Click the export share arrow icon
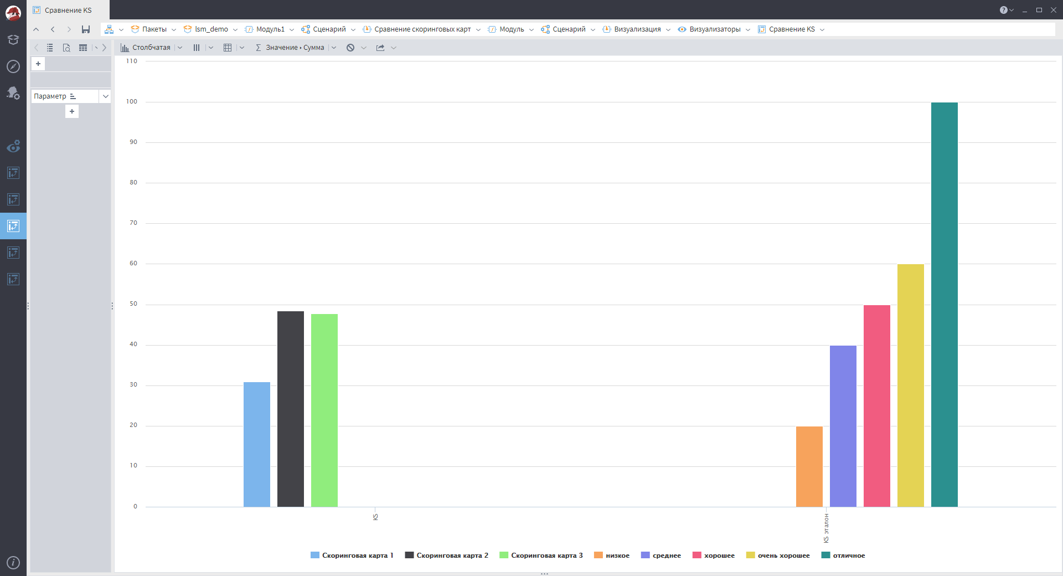 [380, 48]
